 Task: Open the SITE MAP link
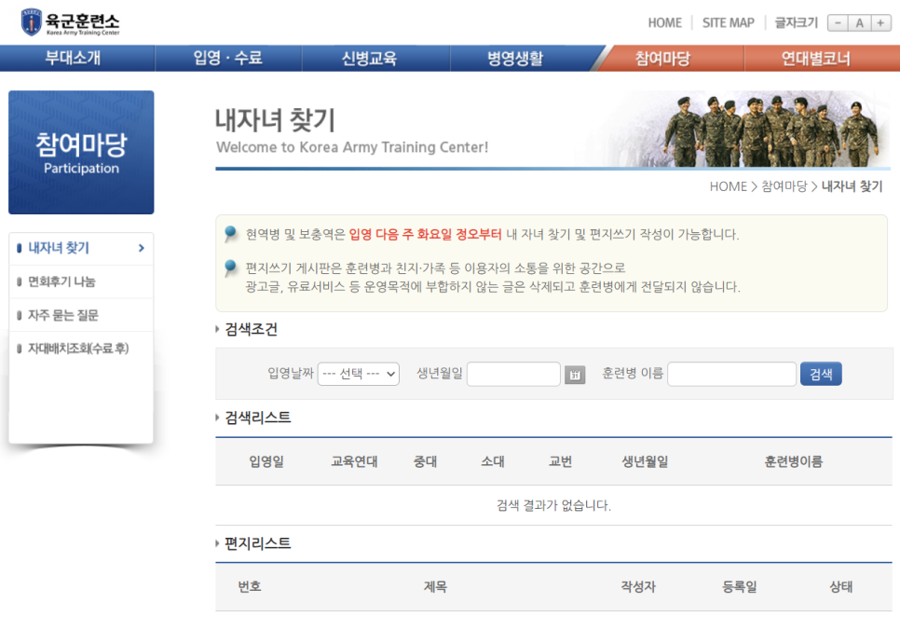[729, 23]
